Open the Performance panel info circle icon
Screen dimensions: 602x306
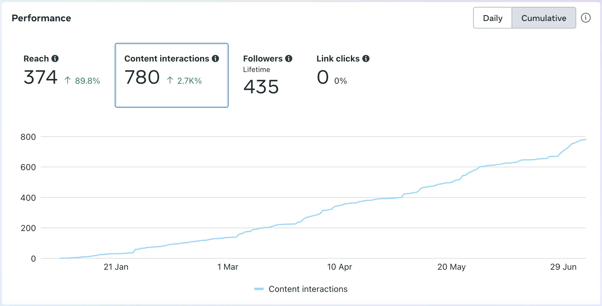[585, 18]
